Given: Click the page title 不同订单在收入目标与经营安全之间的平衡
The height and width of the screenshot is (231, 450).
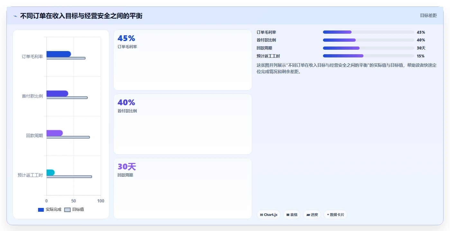Looking at the screenshot, I should [81, 16].
